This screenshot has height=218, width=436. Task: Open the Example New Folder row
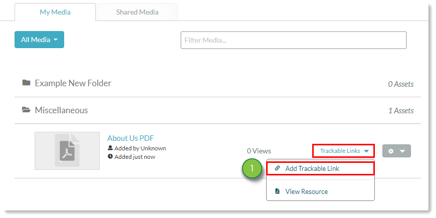(x=217, y=83)
